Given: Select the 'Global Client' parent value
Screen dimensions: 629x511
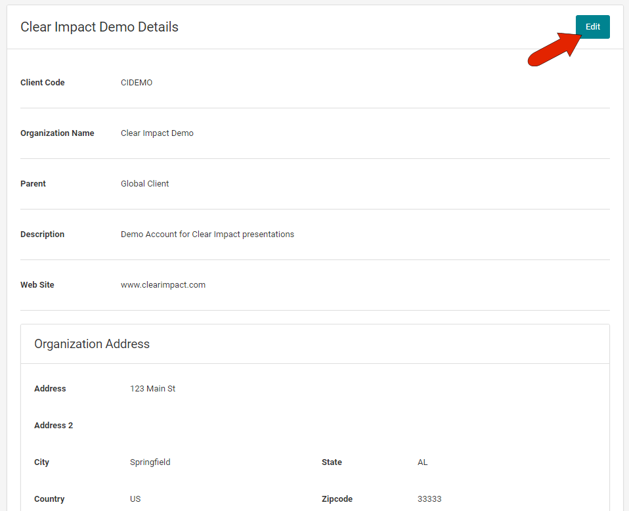Looking at the screenshot, I should click(x=145, y=183).
